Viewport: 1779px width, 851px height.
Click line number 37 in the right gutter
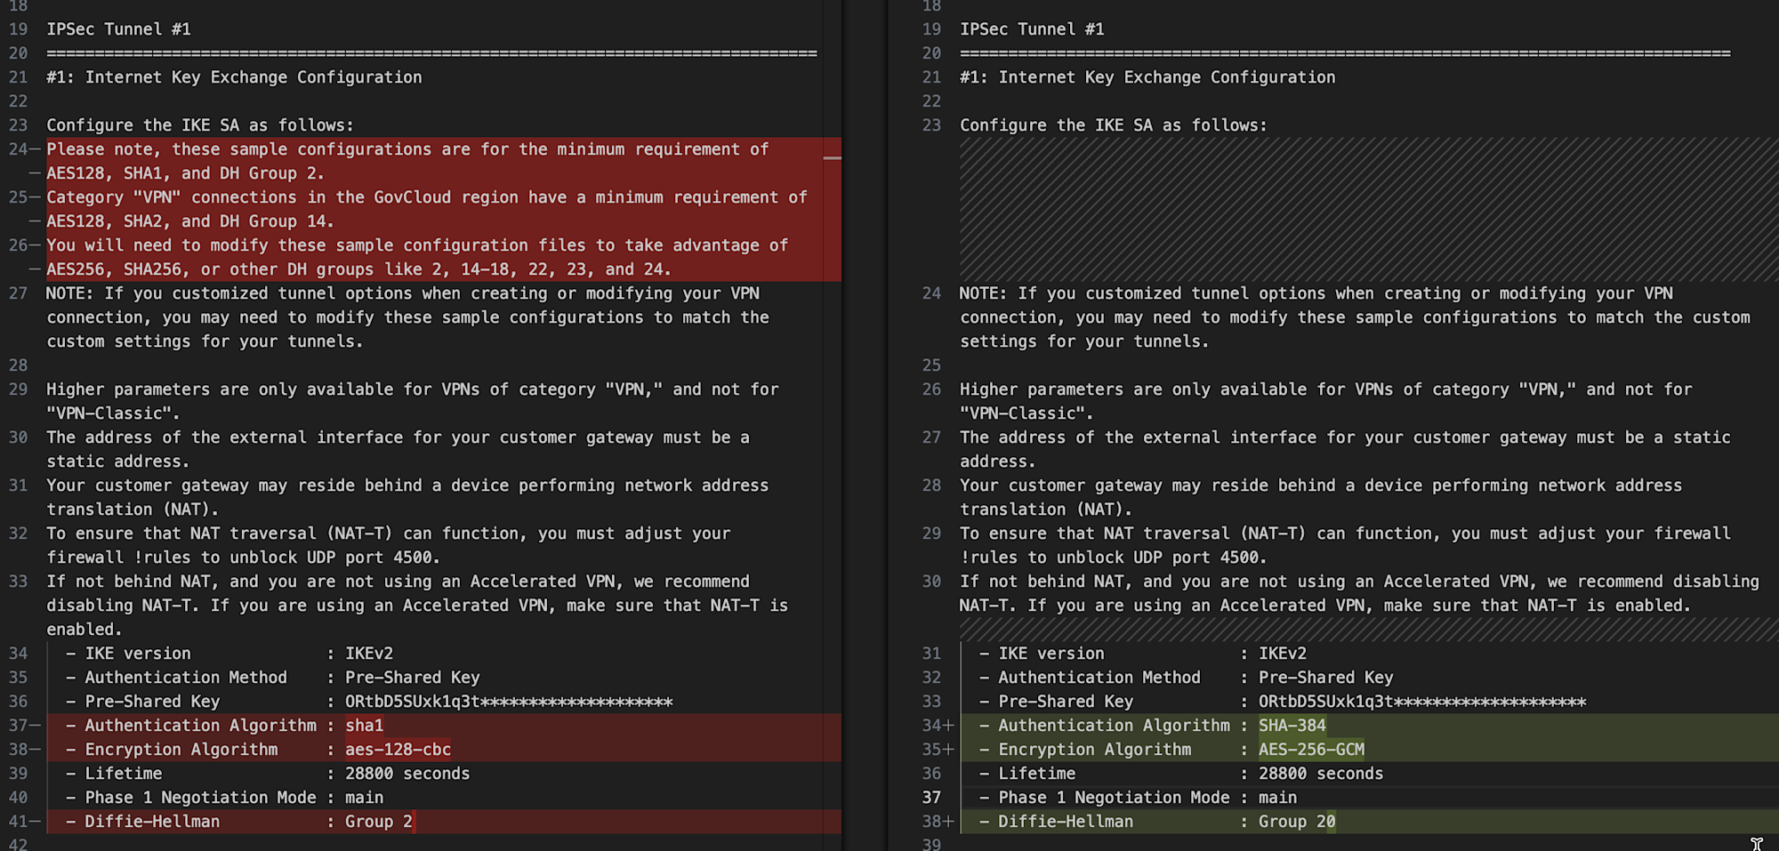[931, 798]
